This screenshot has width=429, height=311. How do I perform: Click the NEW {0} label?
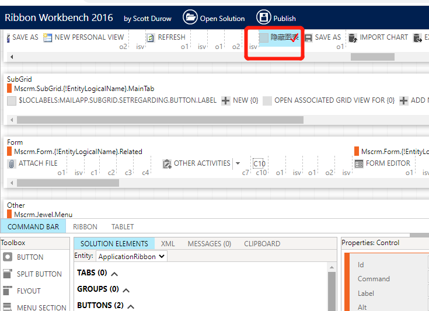click(x=246, y=100)
